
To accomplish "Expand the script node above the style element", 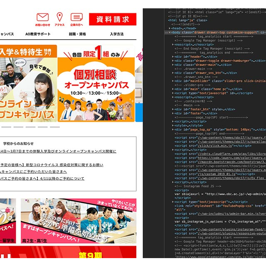I will click(173, 121).
